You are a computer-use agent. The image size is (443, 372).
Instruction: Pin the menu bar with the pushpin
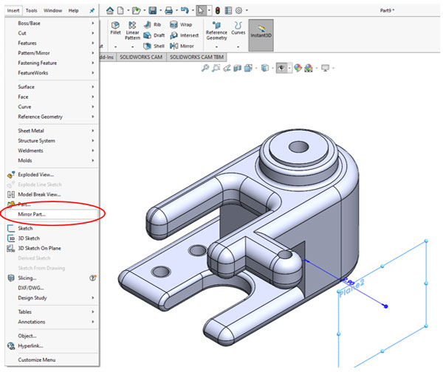pyautogui.click(x=92, y=11)
